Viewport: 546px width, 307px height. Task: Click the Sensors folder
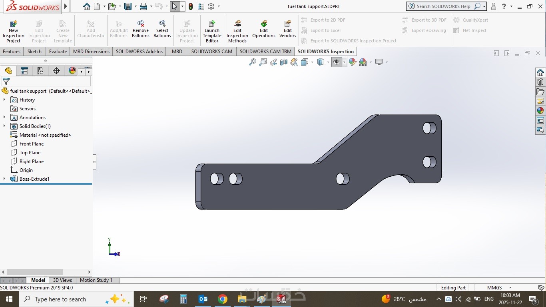point(28,109)
